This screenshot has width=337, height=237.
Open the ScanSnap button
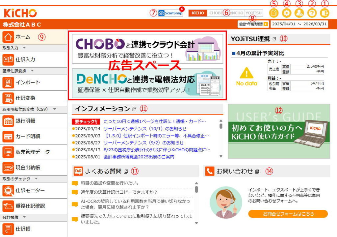170,13
